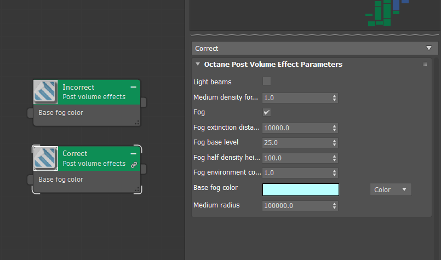Click the Incorrect node's output connector pin
Viewport: 441px width, 260px height.
[144, 102]
